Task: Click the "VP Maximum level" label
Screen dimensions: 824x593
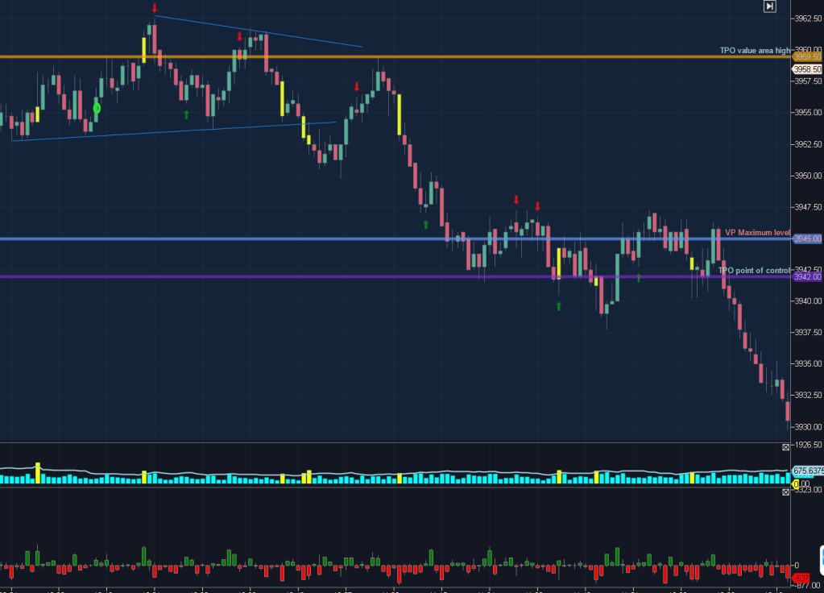Action: [x=757, y=232]
